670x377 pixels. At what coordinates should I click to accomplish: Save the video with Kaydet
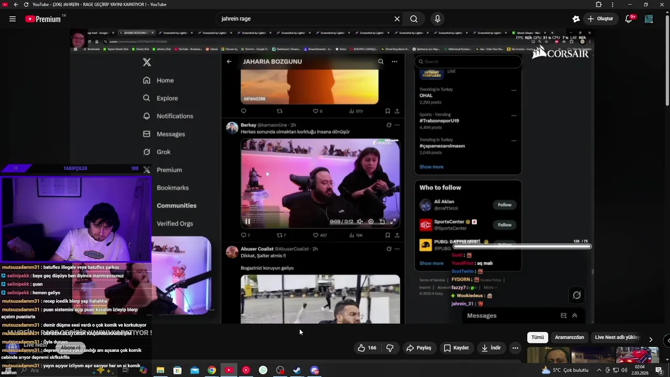(456, 348)
